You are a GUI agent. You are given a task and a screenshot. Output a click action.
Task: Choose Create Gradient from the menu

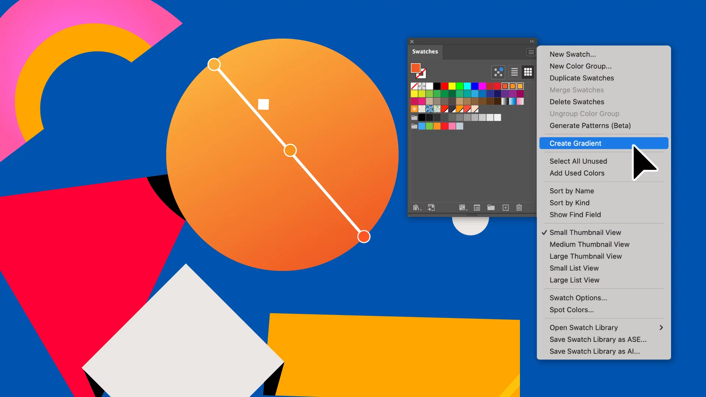575,143
